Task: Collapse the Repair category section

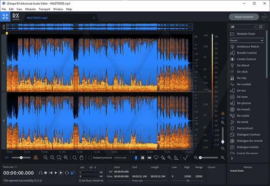Action: (262, 41)
